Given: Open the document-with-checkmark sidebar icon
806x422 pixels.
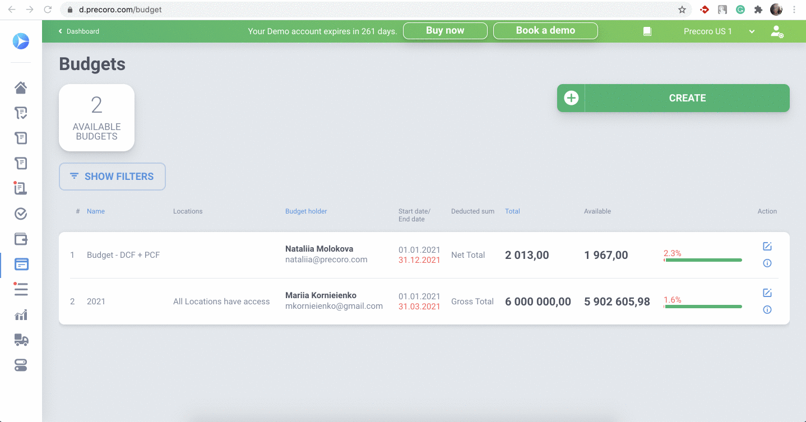Looking at the screenshot, I should click(x=21, y=113).
